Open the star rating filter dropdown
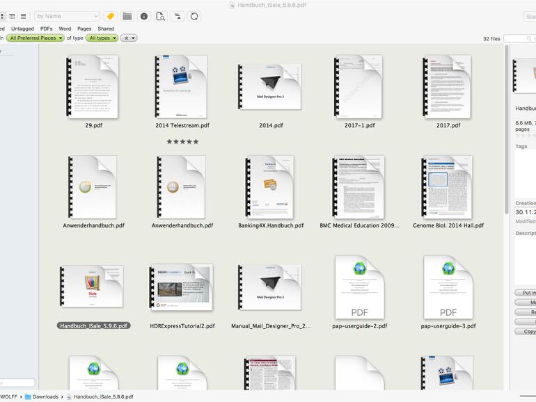536x402 pixels. coord(129,38)
